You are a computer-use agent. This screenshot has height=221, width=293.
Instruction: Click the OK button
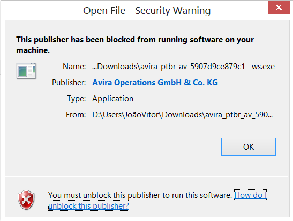point(249,147)
